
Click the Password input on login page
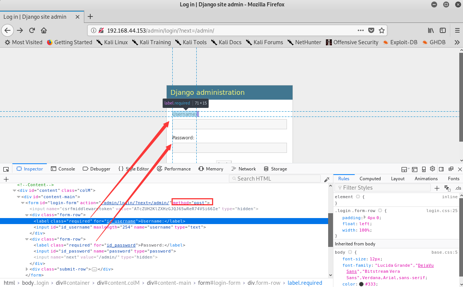(x=230, y=148)
